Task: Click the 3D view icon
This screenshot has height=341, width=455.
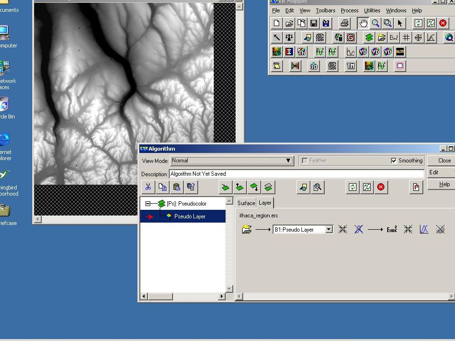Action: click(x=314, y=66)
